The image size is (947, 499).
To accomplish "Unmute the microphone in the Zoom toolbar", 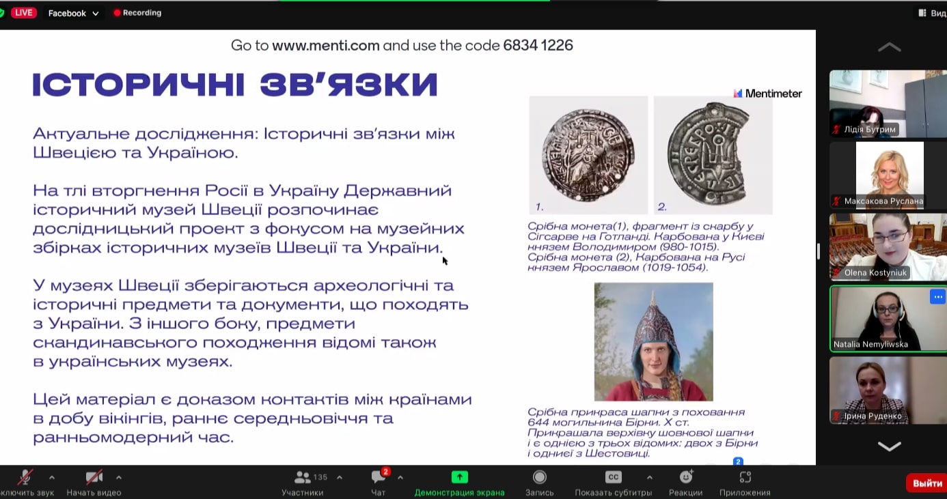I will coord(26,477).
